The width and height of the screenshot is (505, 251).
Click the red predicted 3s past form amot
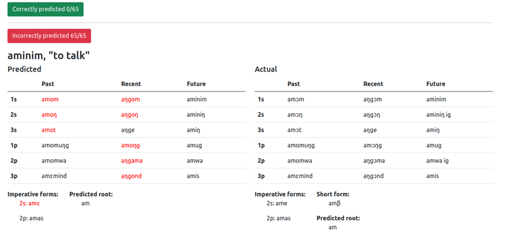48,130
